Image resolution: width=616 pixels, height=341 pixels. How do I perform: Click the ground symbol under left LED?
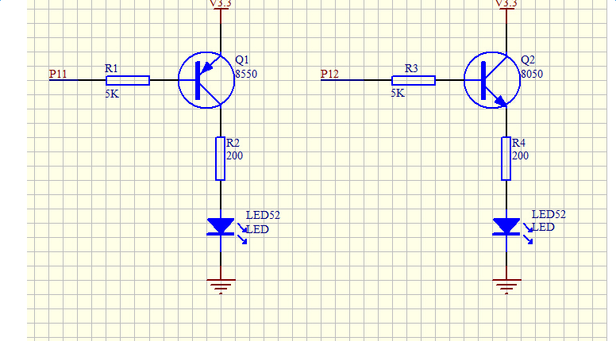pos(221,286)
